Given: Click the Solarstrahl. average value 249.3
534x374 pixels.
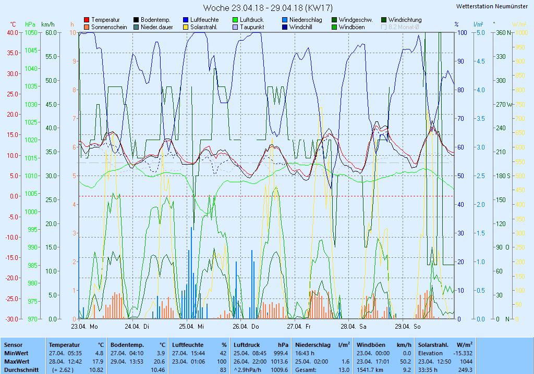Looking at the screenshot, I should (x=466, y=370).
